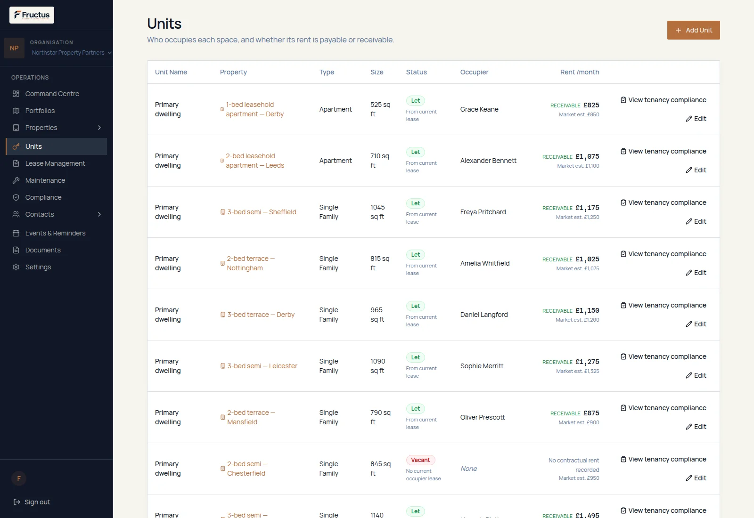Click building icon beside 3-bed terrace — Derby

pyautogui.click(x=223, y=315)
